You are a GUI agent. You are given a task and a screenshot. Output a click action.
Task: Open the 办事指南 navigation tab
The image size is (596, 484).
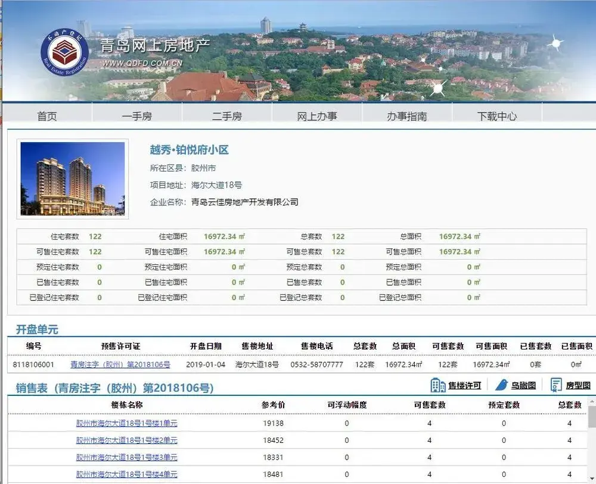[406, 115]
